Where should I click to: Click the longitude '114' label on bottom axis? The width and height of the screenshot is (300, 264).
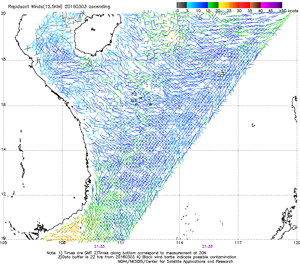[179, 243]
